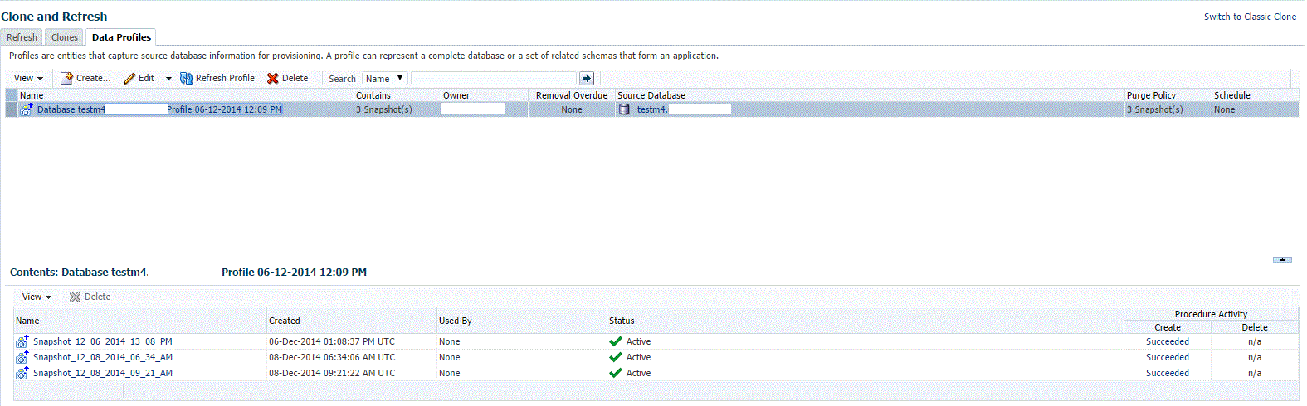This screenshot has height=406, width=1307.
Task: Click the testm4 source database text
Action: 652,109
